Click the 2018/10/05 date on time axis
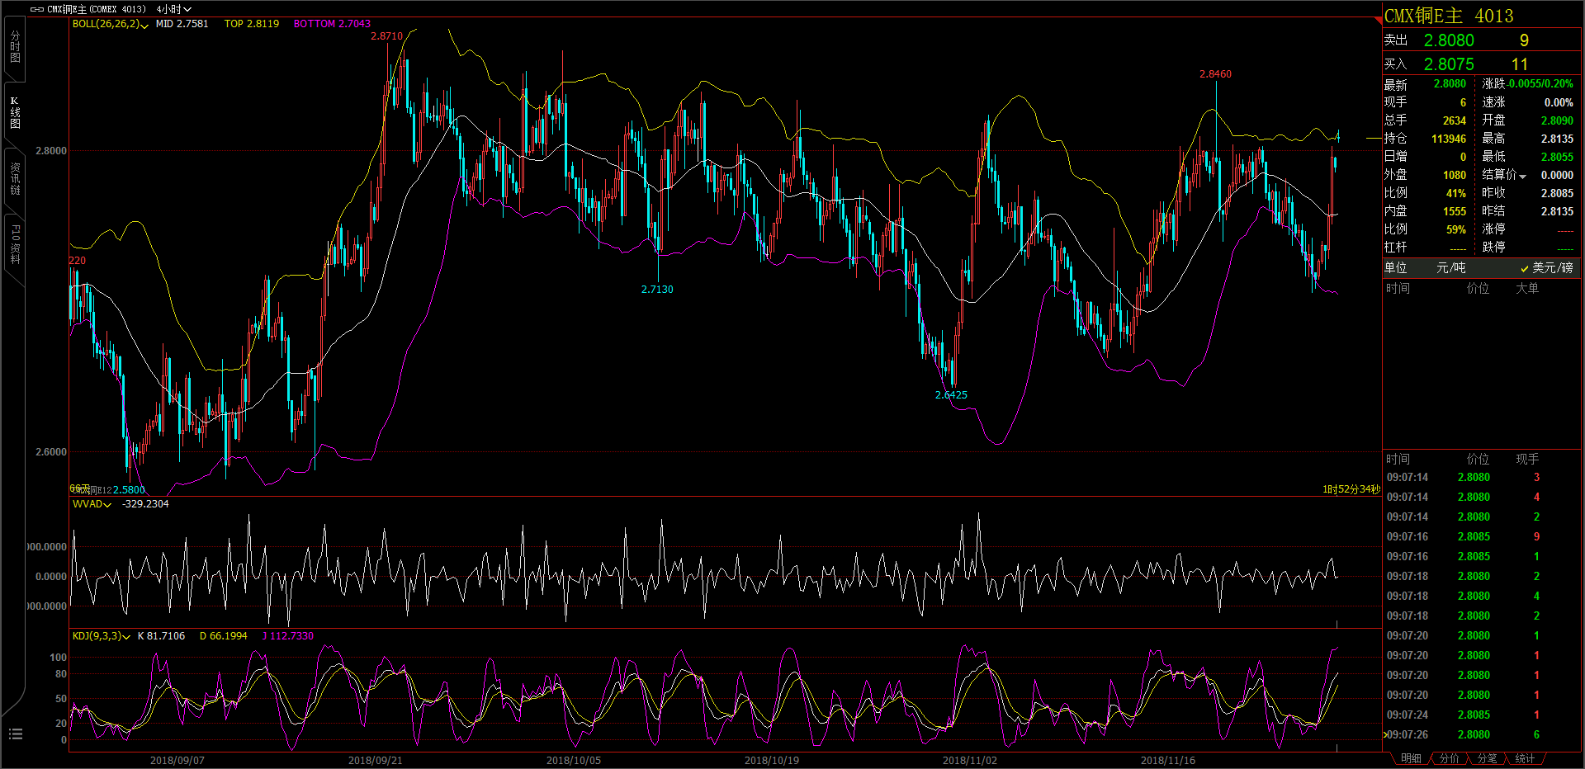Image resolution: width=1585 pixels, height=769 pixels. [574, 761]
